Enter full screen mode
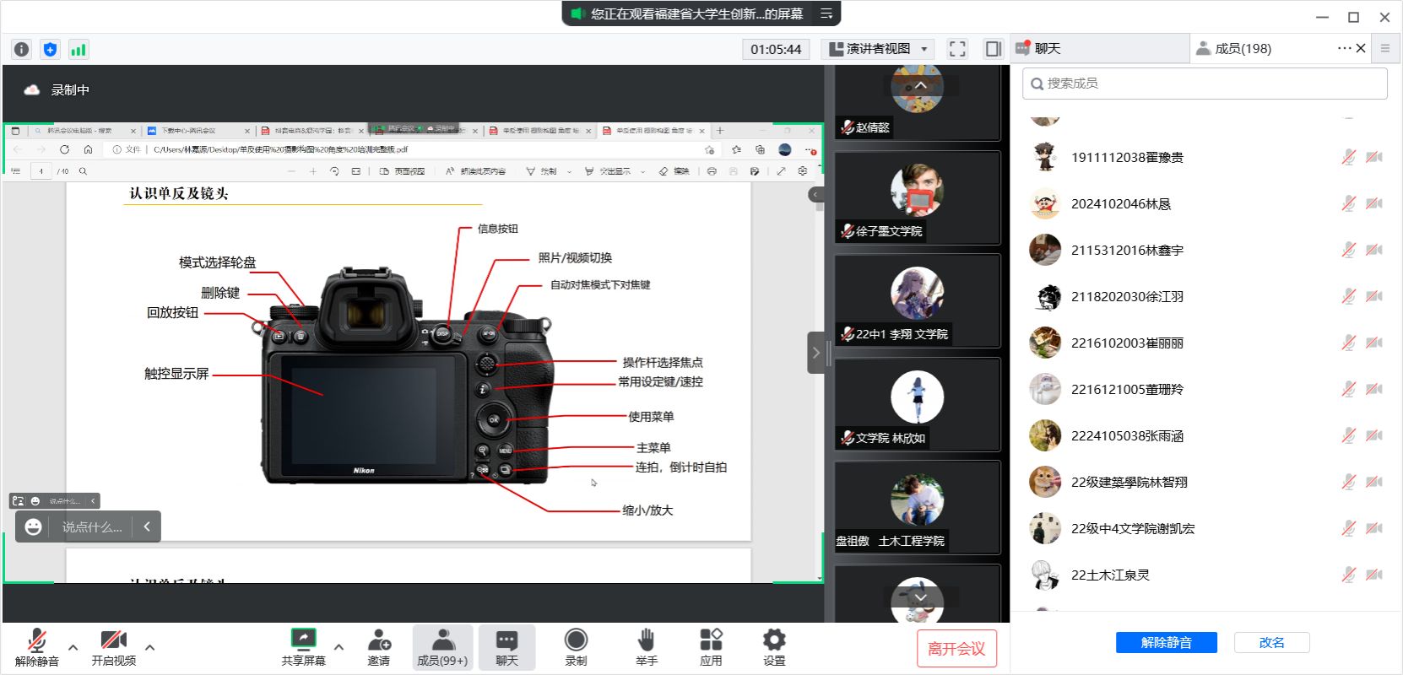Viewport: 1403px width, 675px height. (957, 49)
